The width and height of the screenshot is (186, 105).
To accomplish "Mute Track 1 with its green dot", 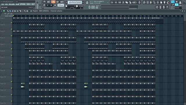I will (12, 22).
